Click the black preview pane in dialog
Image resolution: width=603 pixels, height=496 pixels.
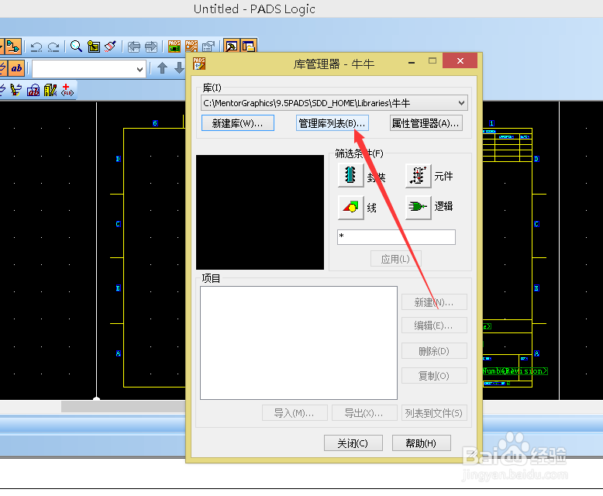[x=260, y=212]
